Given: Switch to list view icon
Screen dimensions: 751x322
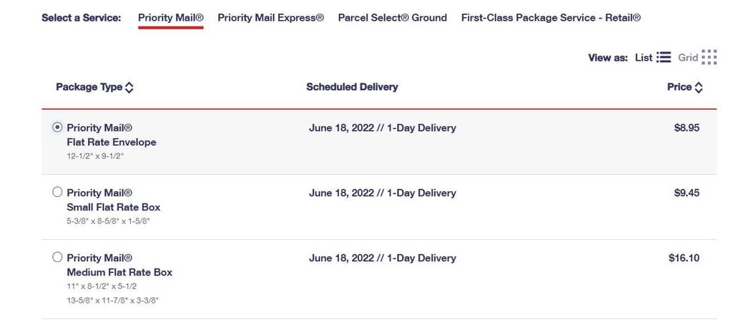Looking at the screenshot, I should tap(663, 58).
